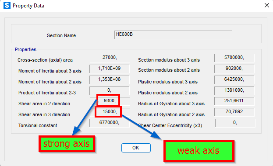Screen dimensions: 273x166
Task: Click the "Section Name" label
Action: [61, 35]
